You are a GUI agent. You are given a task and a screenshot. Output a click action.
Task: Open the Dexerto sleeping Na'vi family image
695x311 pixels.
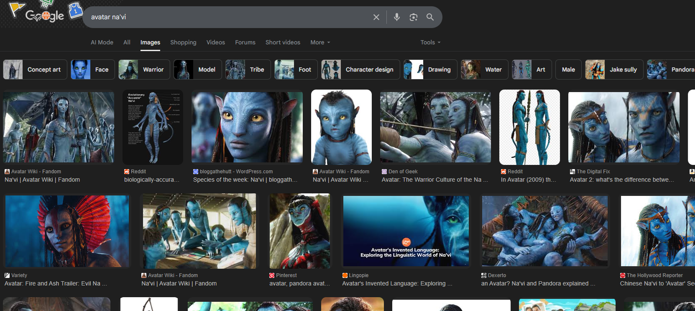click(x=545, y=231)
